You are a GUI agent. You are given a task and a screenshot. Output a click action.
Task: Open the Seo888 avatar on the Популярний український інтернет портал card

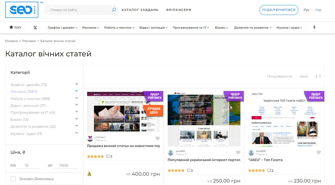170,153
